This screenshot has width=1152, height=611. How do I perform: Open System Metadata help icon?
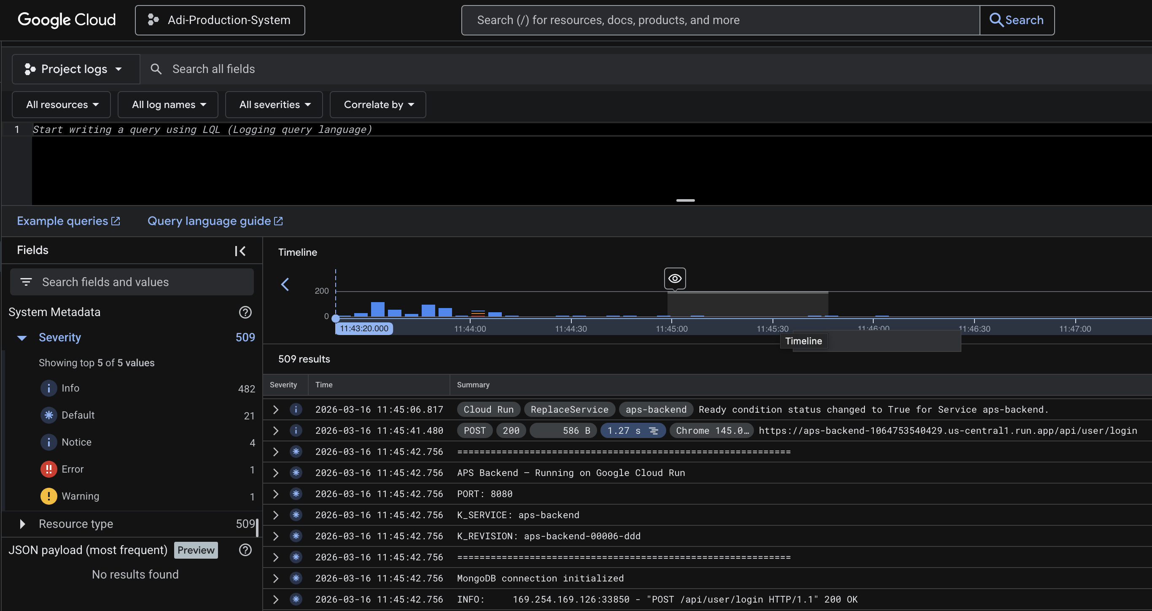pyautogui.click(x=245, y=312)
